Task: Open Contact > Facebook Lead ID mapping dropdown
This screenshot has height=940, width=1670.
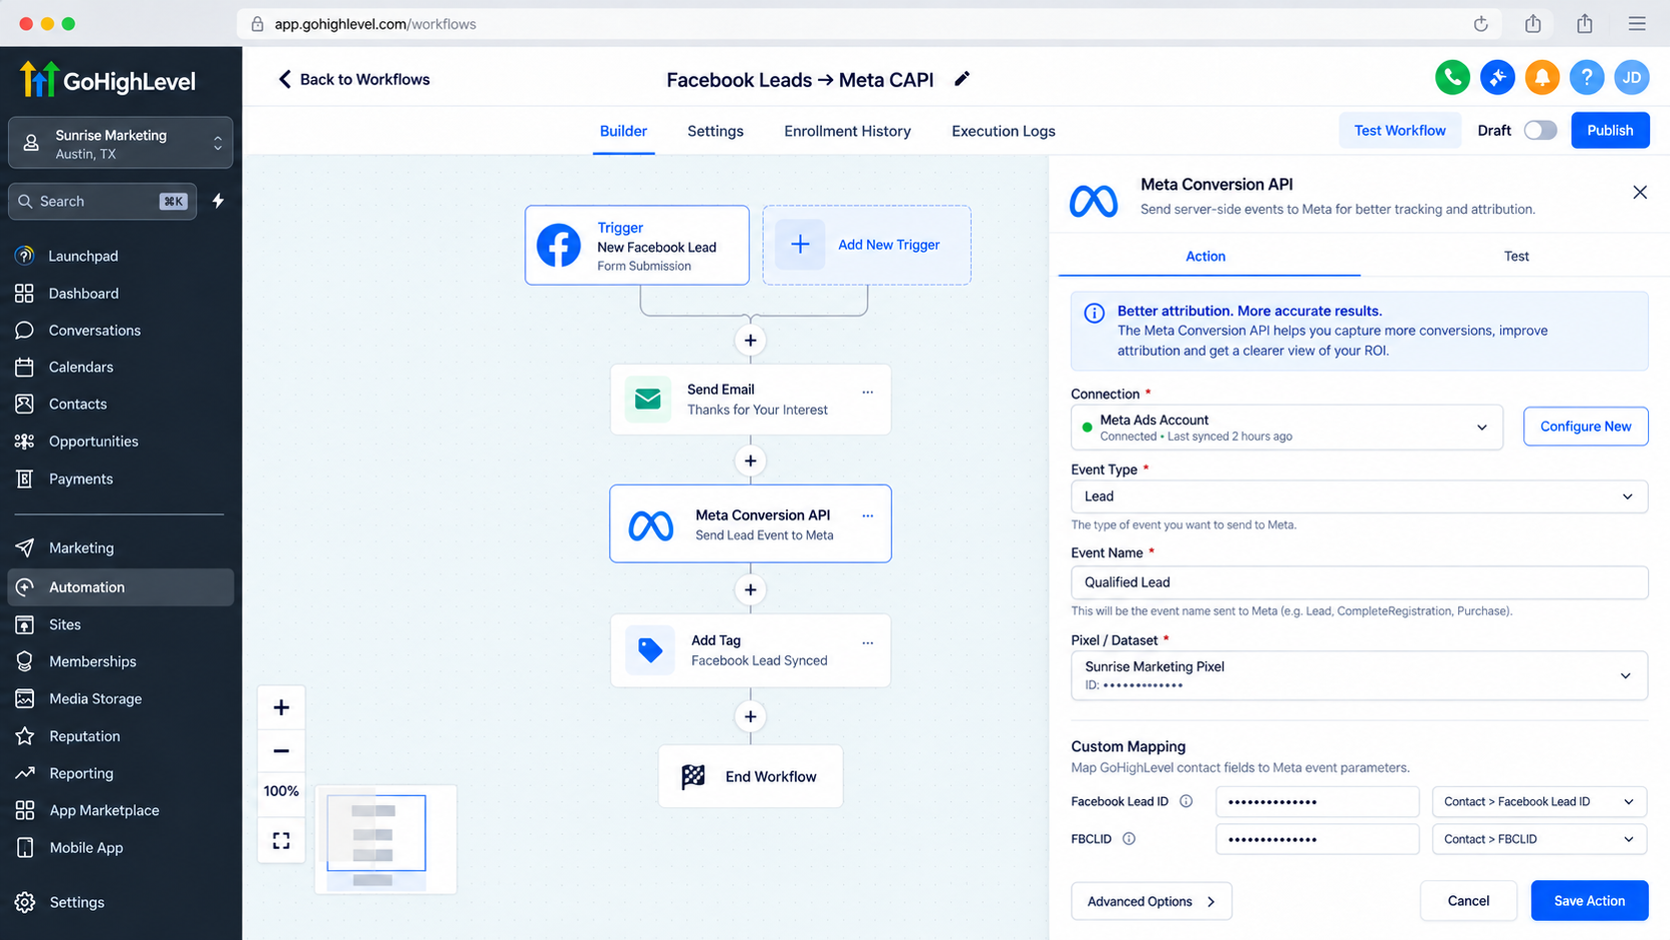Action: click(1539, 802)
